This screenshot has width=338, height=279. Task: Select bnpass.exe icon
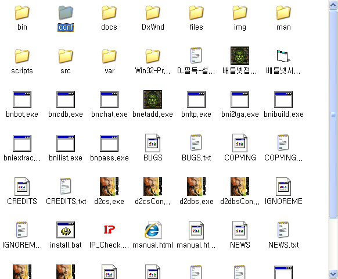click(109, 143)
